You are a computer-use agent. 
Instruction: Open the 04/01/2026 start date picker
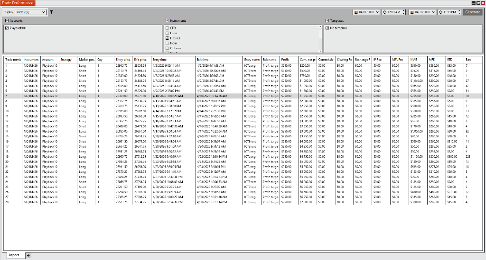[x=366, y=12]
